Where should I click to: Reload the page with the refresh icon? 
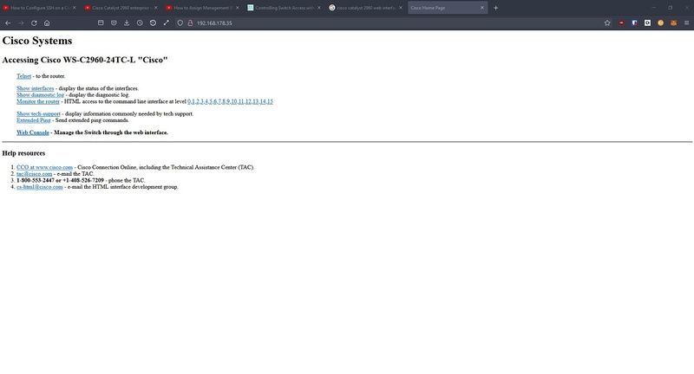34,23
